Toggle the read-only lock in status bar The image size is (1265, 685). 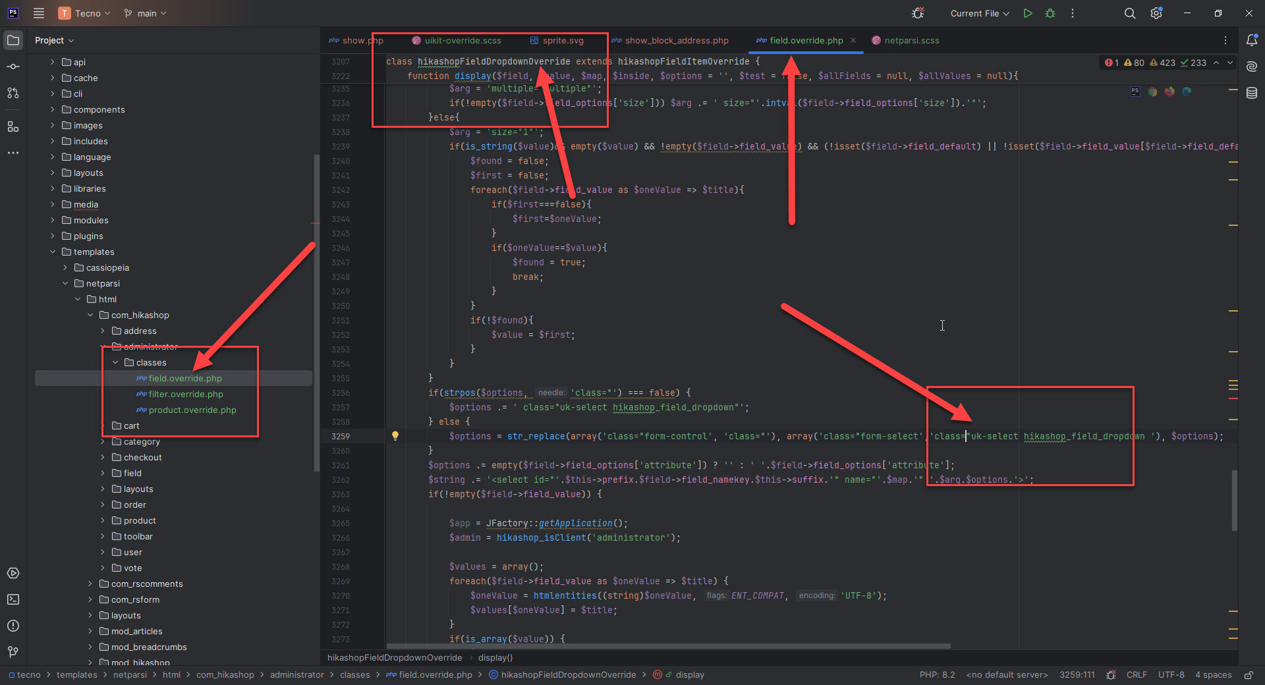coord(1249,675)
